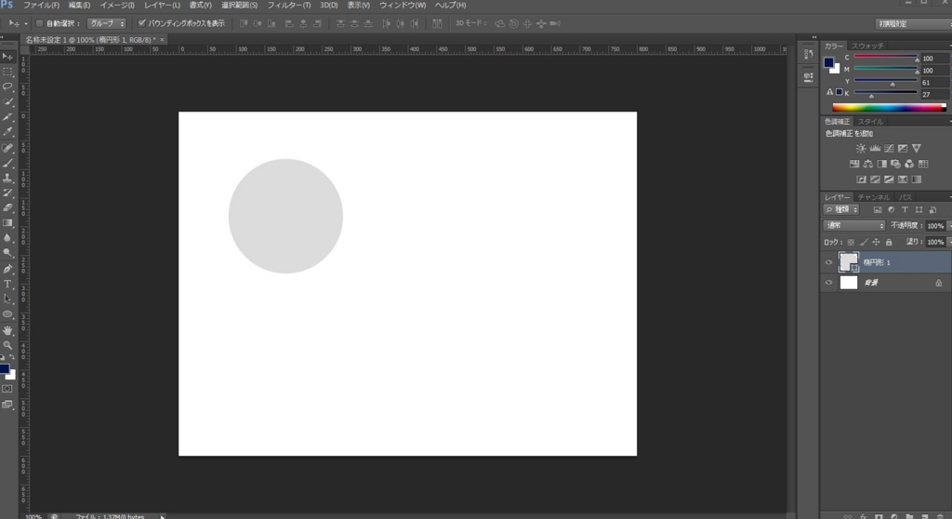Enable the 自動選択 checkbox
This screenshot has height=519, width=952.
point(39,23)
